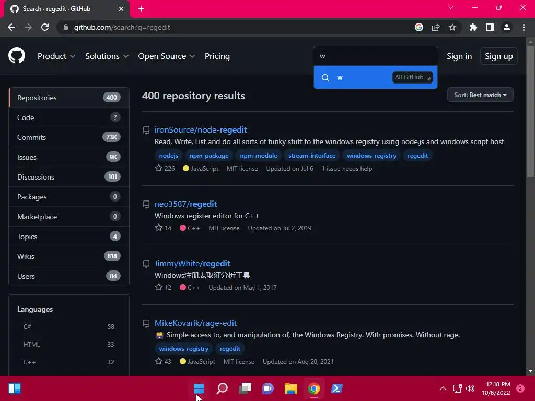
Task: Click the browser forward arrow
Action: point(28,27)
